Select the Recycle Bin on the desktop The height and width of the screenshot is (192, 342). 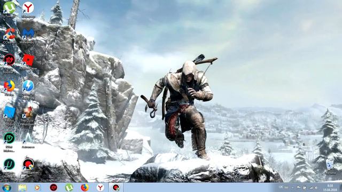[330, 166]
